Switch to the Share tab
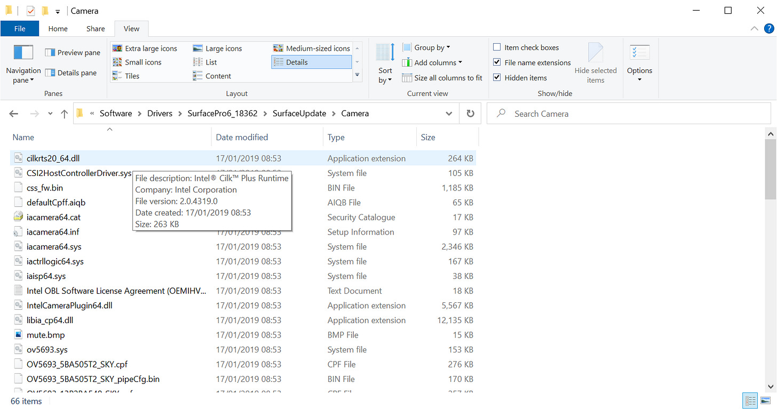 [96, 29]
